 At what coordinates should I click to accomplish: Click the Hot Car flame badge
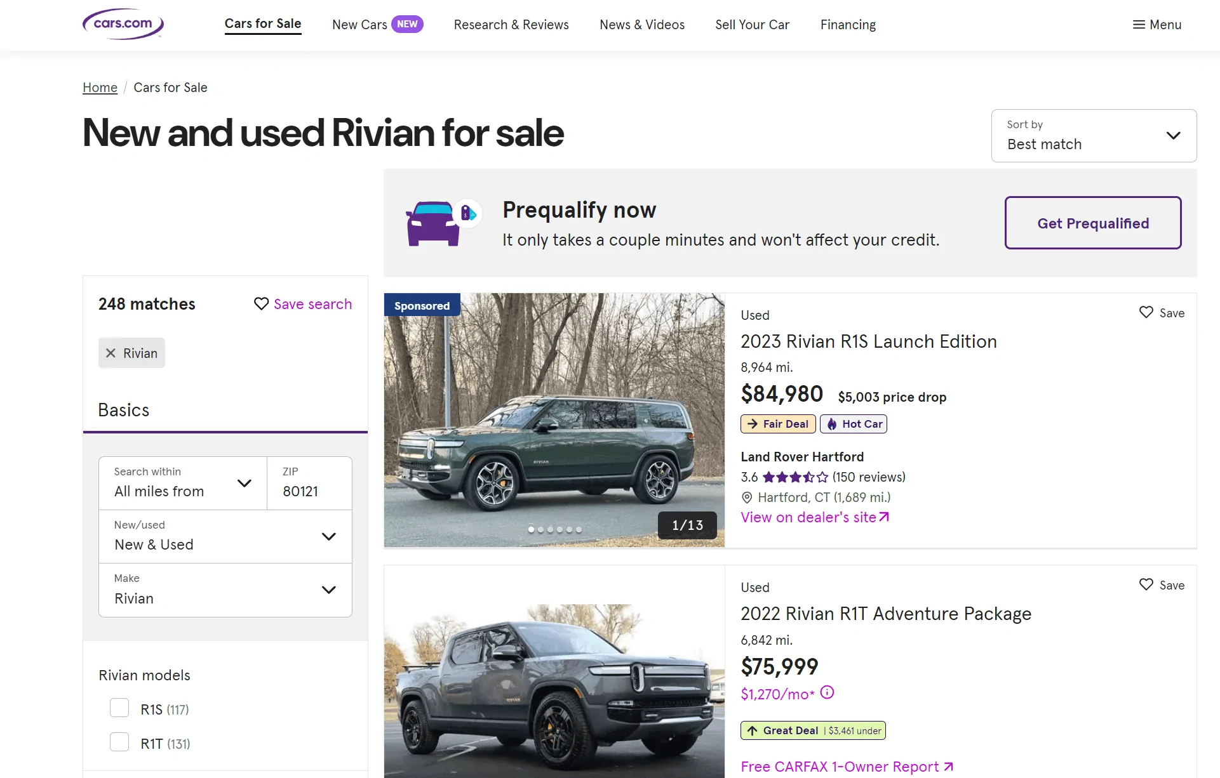[854, 424]
